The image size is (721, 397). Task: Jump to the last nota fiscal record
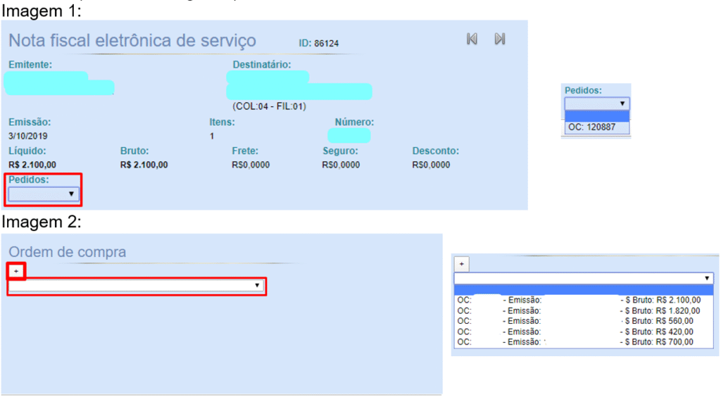499,39
